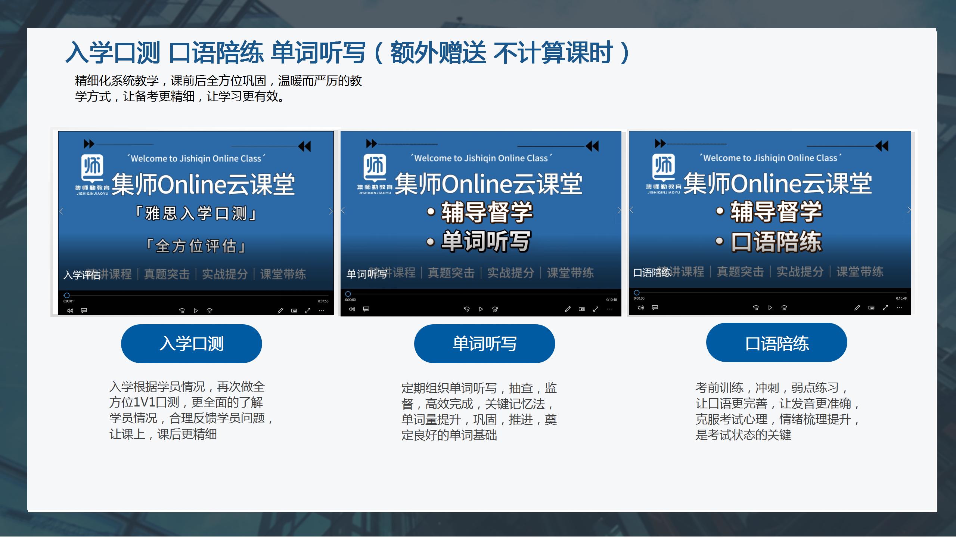The width and height of the screenshot is (956, 538).
Task: Click the paragraph starting 定期组织单词听写
Action: pos(479,412)
